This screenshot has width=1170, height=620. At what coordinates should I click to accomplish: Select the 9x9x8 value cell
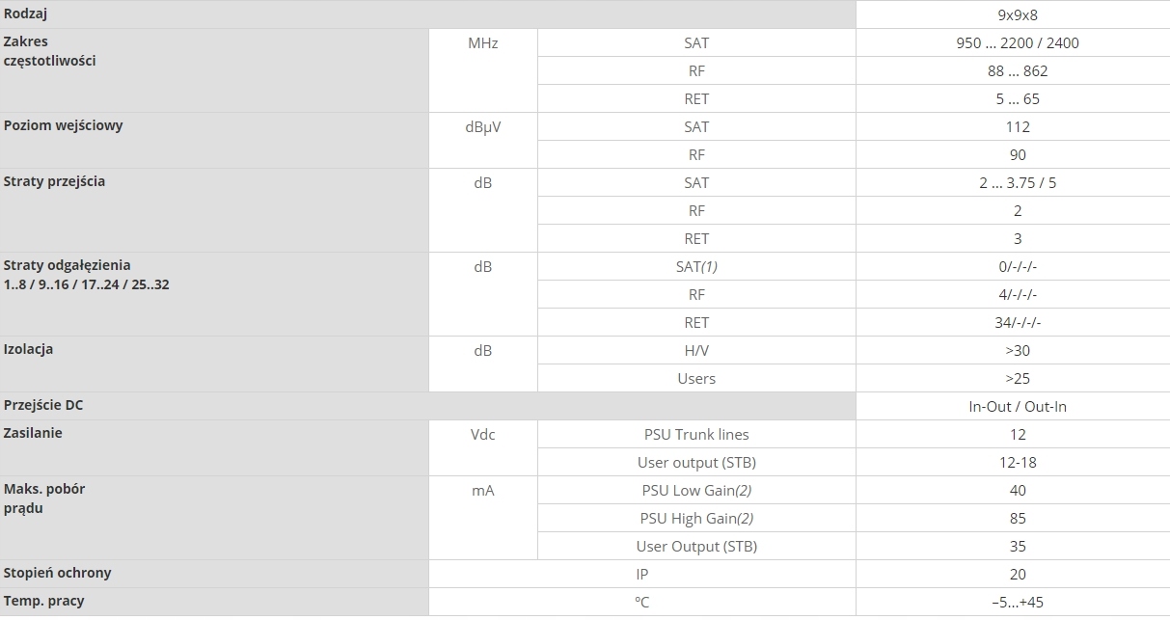click(x=1017, y=14)
